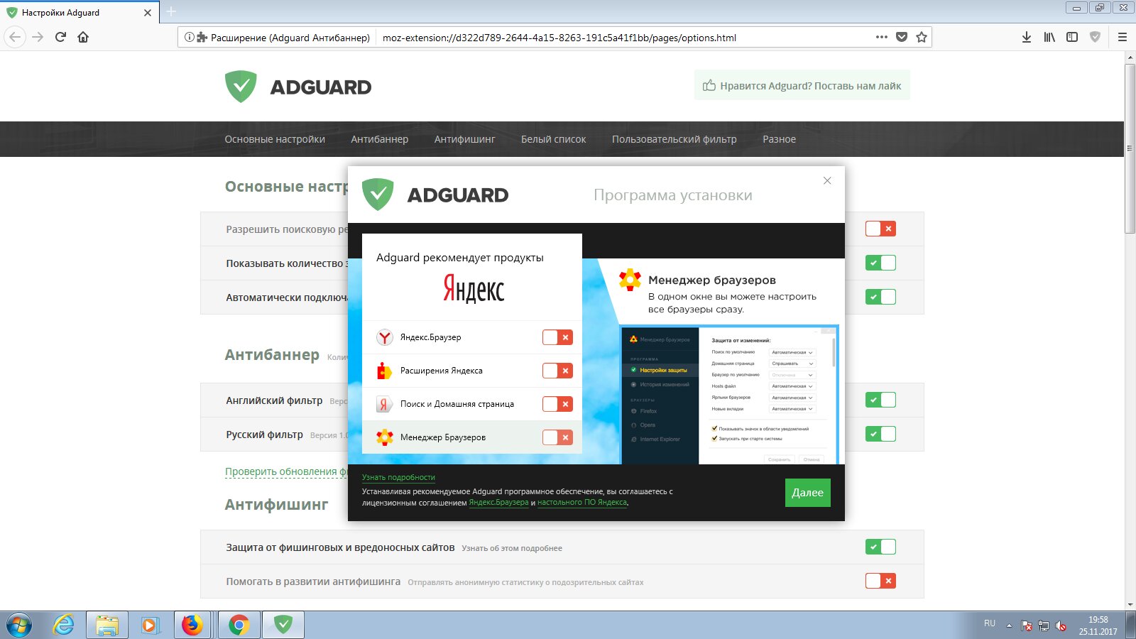The image size is (1136, 639).
Task: Open page actions three-dot menu
Action: (x=882, y=37)
